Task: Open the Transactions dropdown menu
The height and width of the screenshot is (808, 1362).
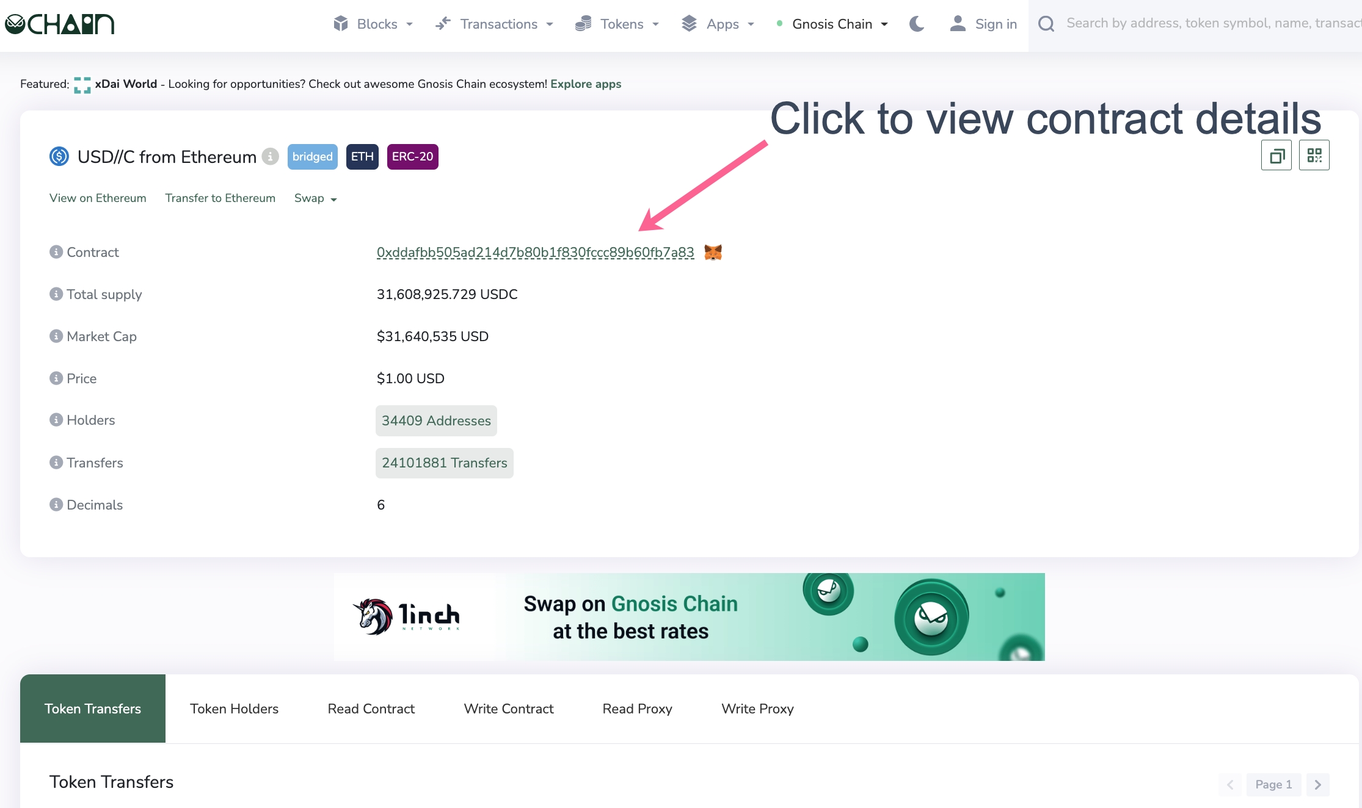Action: [494, 24]
